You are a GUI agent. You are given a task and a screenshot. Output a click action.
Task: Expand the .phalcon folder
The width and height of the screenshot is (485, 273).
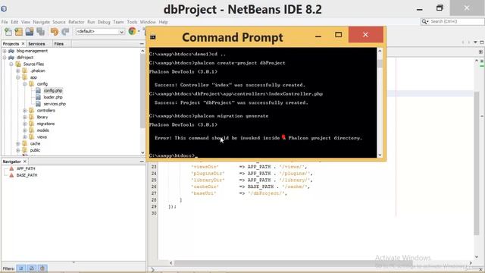point(18,71)
